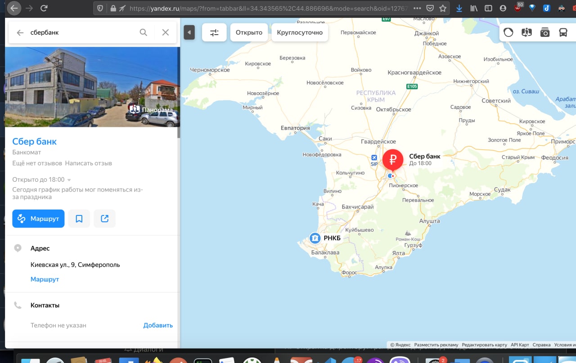Image resolution: width=576 pixels, height=363 pixels.
Task: Click the magnifier search icon
Action: [x=143, y=32]
